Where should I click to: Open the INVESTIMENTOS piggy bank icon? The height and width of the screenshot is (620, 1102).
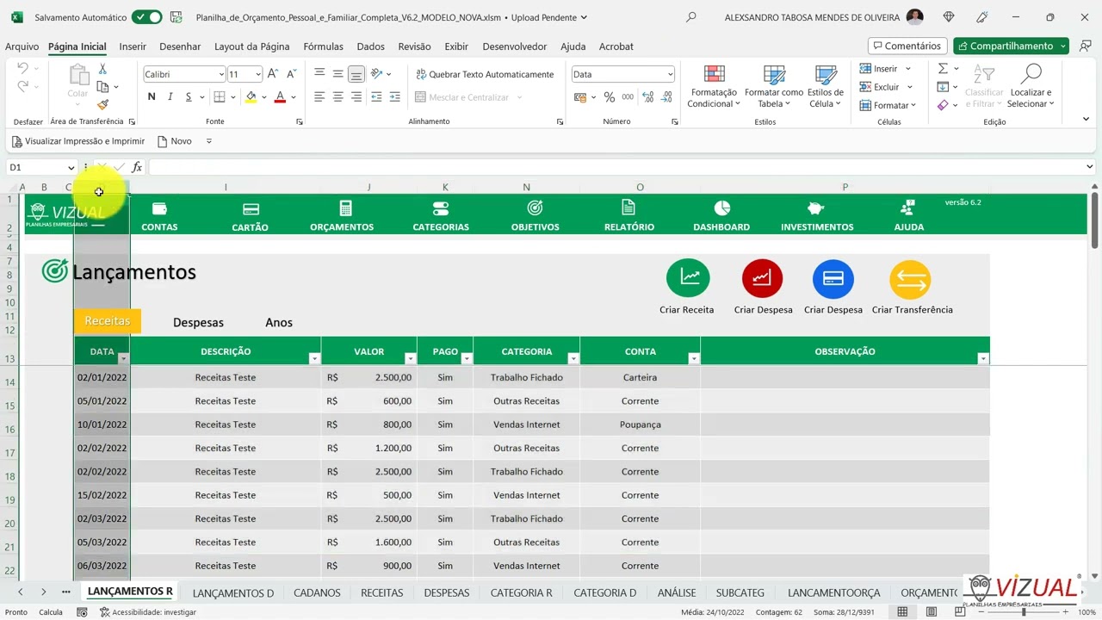[816, 208]
